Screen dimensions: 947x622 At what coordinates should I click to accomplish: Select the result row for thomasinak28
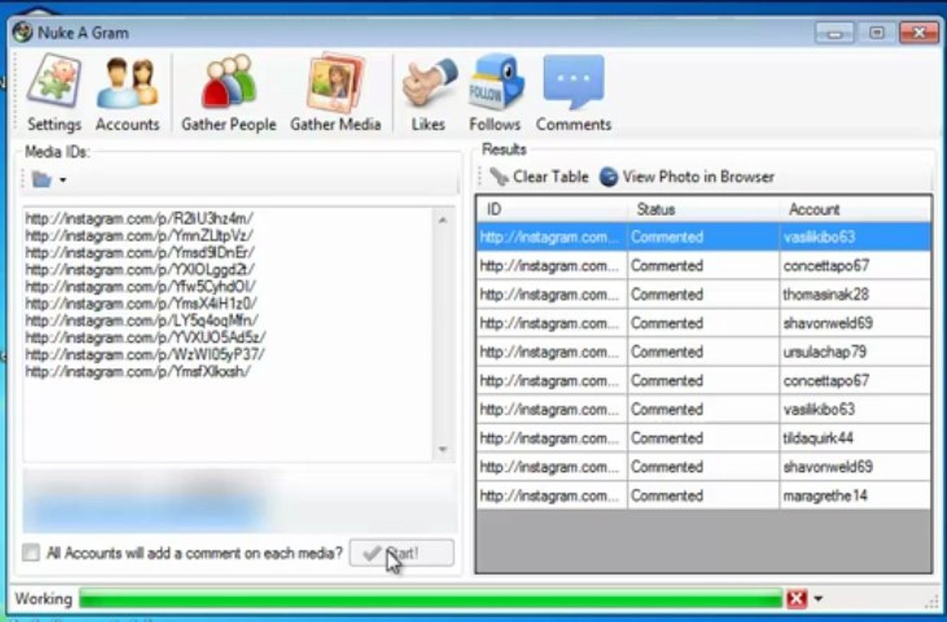click(x=703, y=294)
